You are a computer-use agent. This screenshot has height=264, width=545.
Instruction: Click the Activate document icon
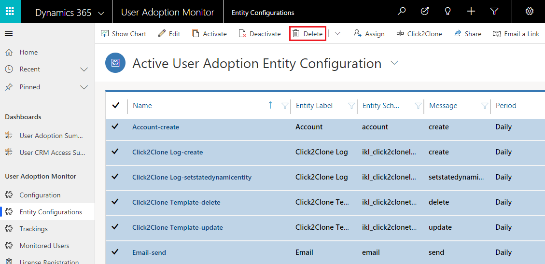pyautogui.click(x=196, y=34)
